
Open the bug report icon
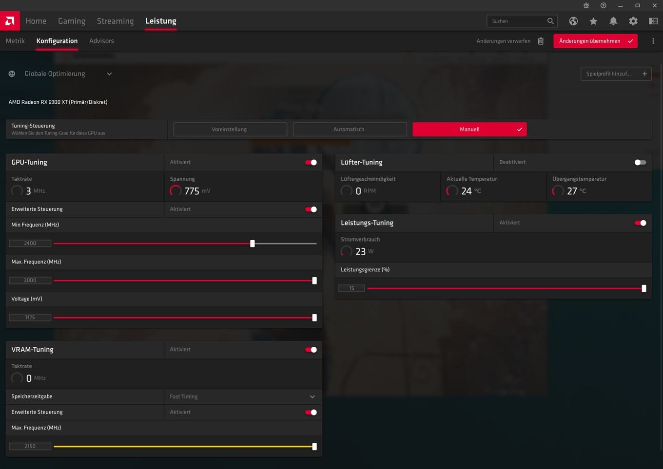coord(586,5)
